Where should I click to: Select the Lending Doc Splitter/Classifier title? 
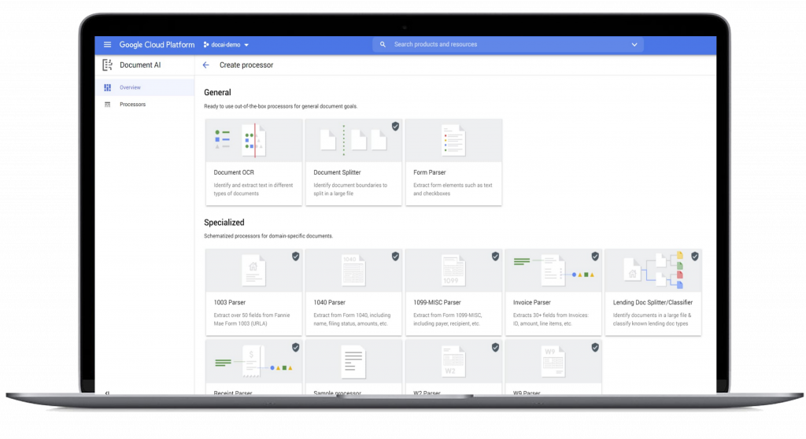pos(653,302)
